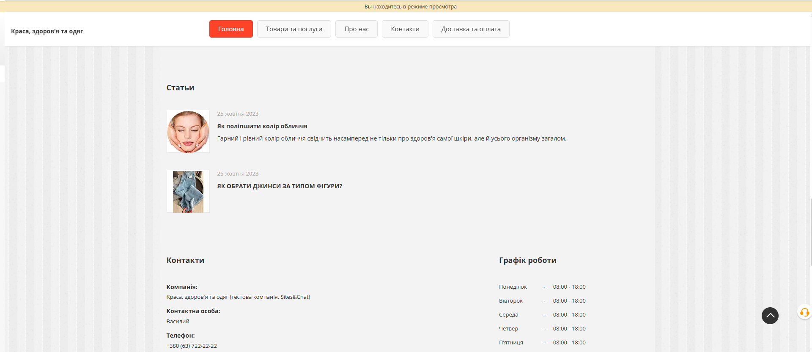Select Контакти in the top navigation
This screenshot has width=812, height=352.
coord(405,29)
